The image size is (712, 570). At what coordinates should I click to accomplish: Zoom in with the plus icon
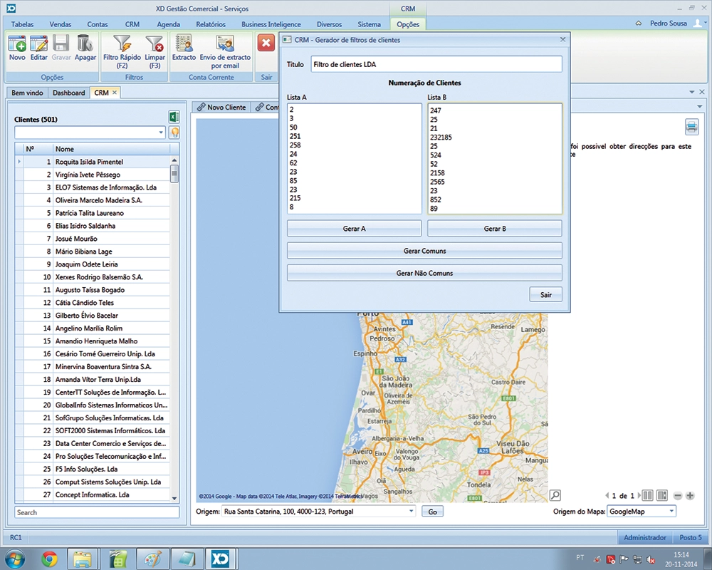pos(690,495)
